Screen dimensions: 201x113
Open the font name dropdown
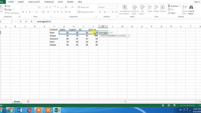(x=37, y=7)
